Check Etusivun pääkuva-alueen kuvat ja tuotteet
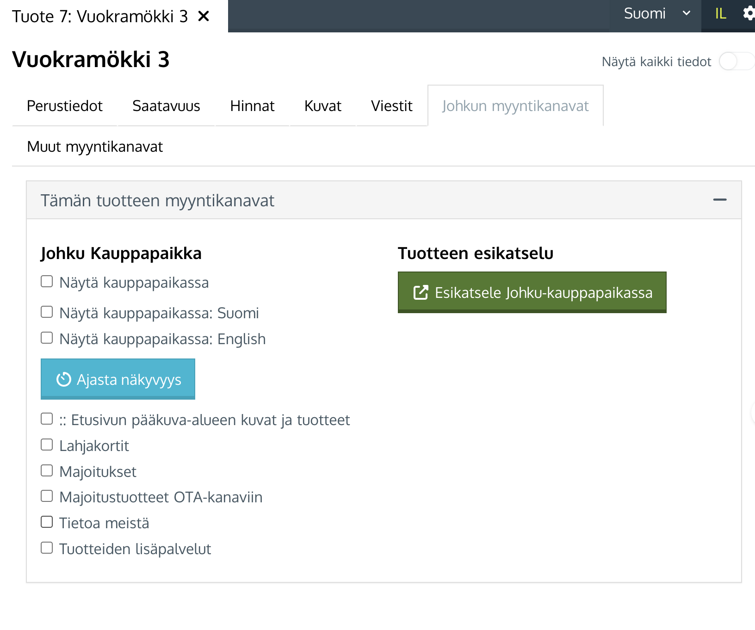755x630 pixels. (x=47, y=419)
